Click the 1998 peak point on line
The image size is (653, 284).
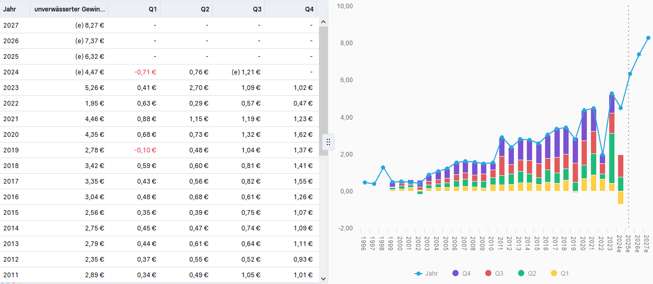tap(383, 167)
